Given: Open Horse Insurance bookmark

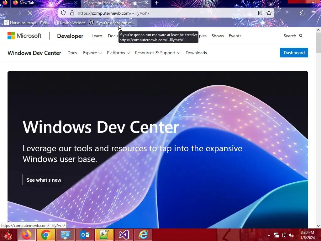Looking at the screenshot, I should click(27, 23).
